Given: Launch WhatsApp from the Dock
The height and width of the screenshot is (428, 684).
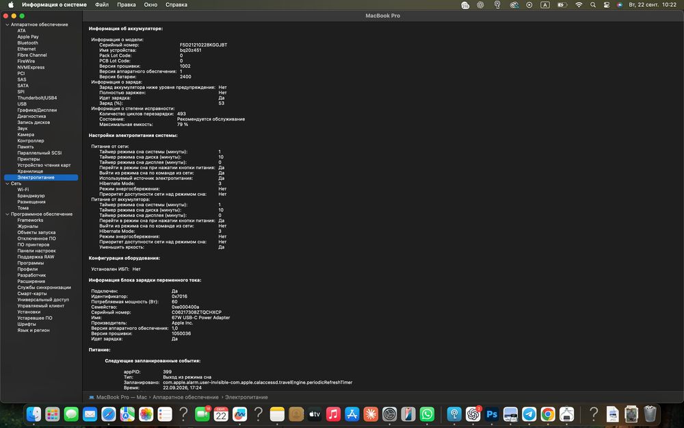Looking at the screenshot, I should [427, 414].
